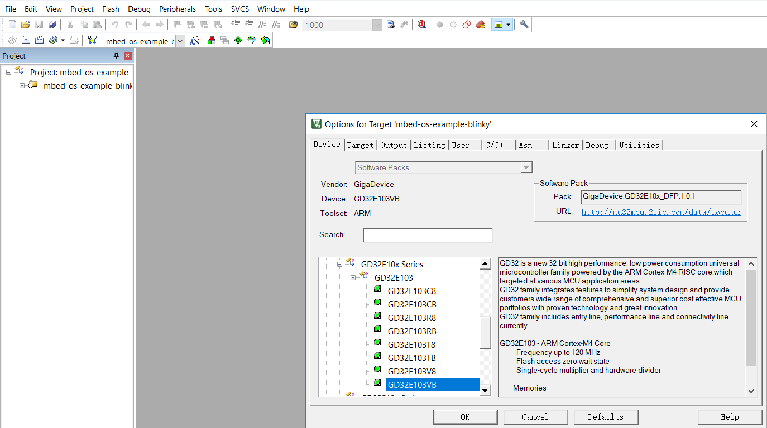Image resolution: width=767 pixels, height=428 pixels.
Task: Click the Manage Run-Time Environment green diamond
Action: coord(238,40)
